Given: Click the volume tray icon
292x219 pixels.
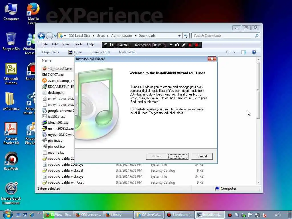Looking at the screenshot, I should (x=264, y=215).
